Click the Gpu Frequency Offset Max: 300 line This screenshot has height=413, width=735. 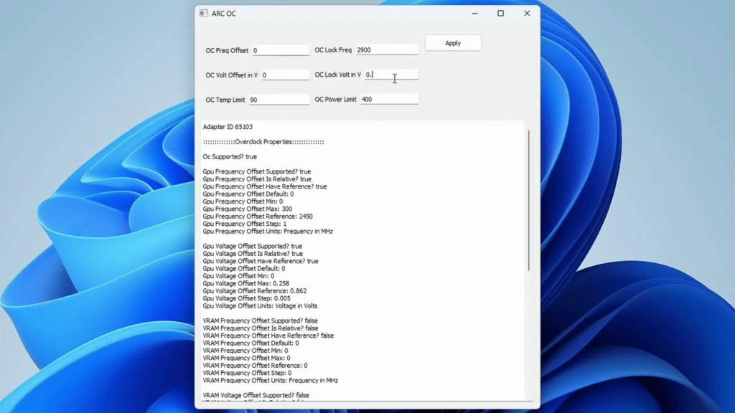click(247, 209)
